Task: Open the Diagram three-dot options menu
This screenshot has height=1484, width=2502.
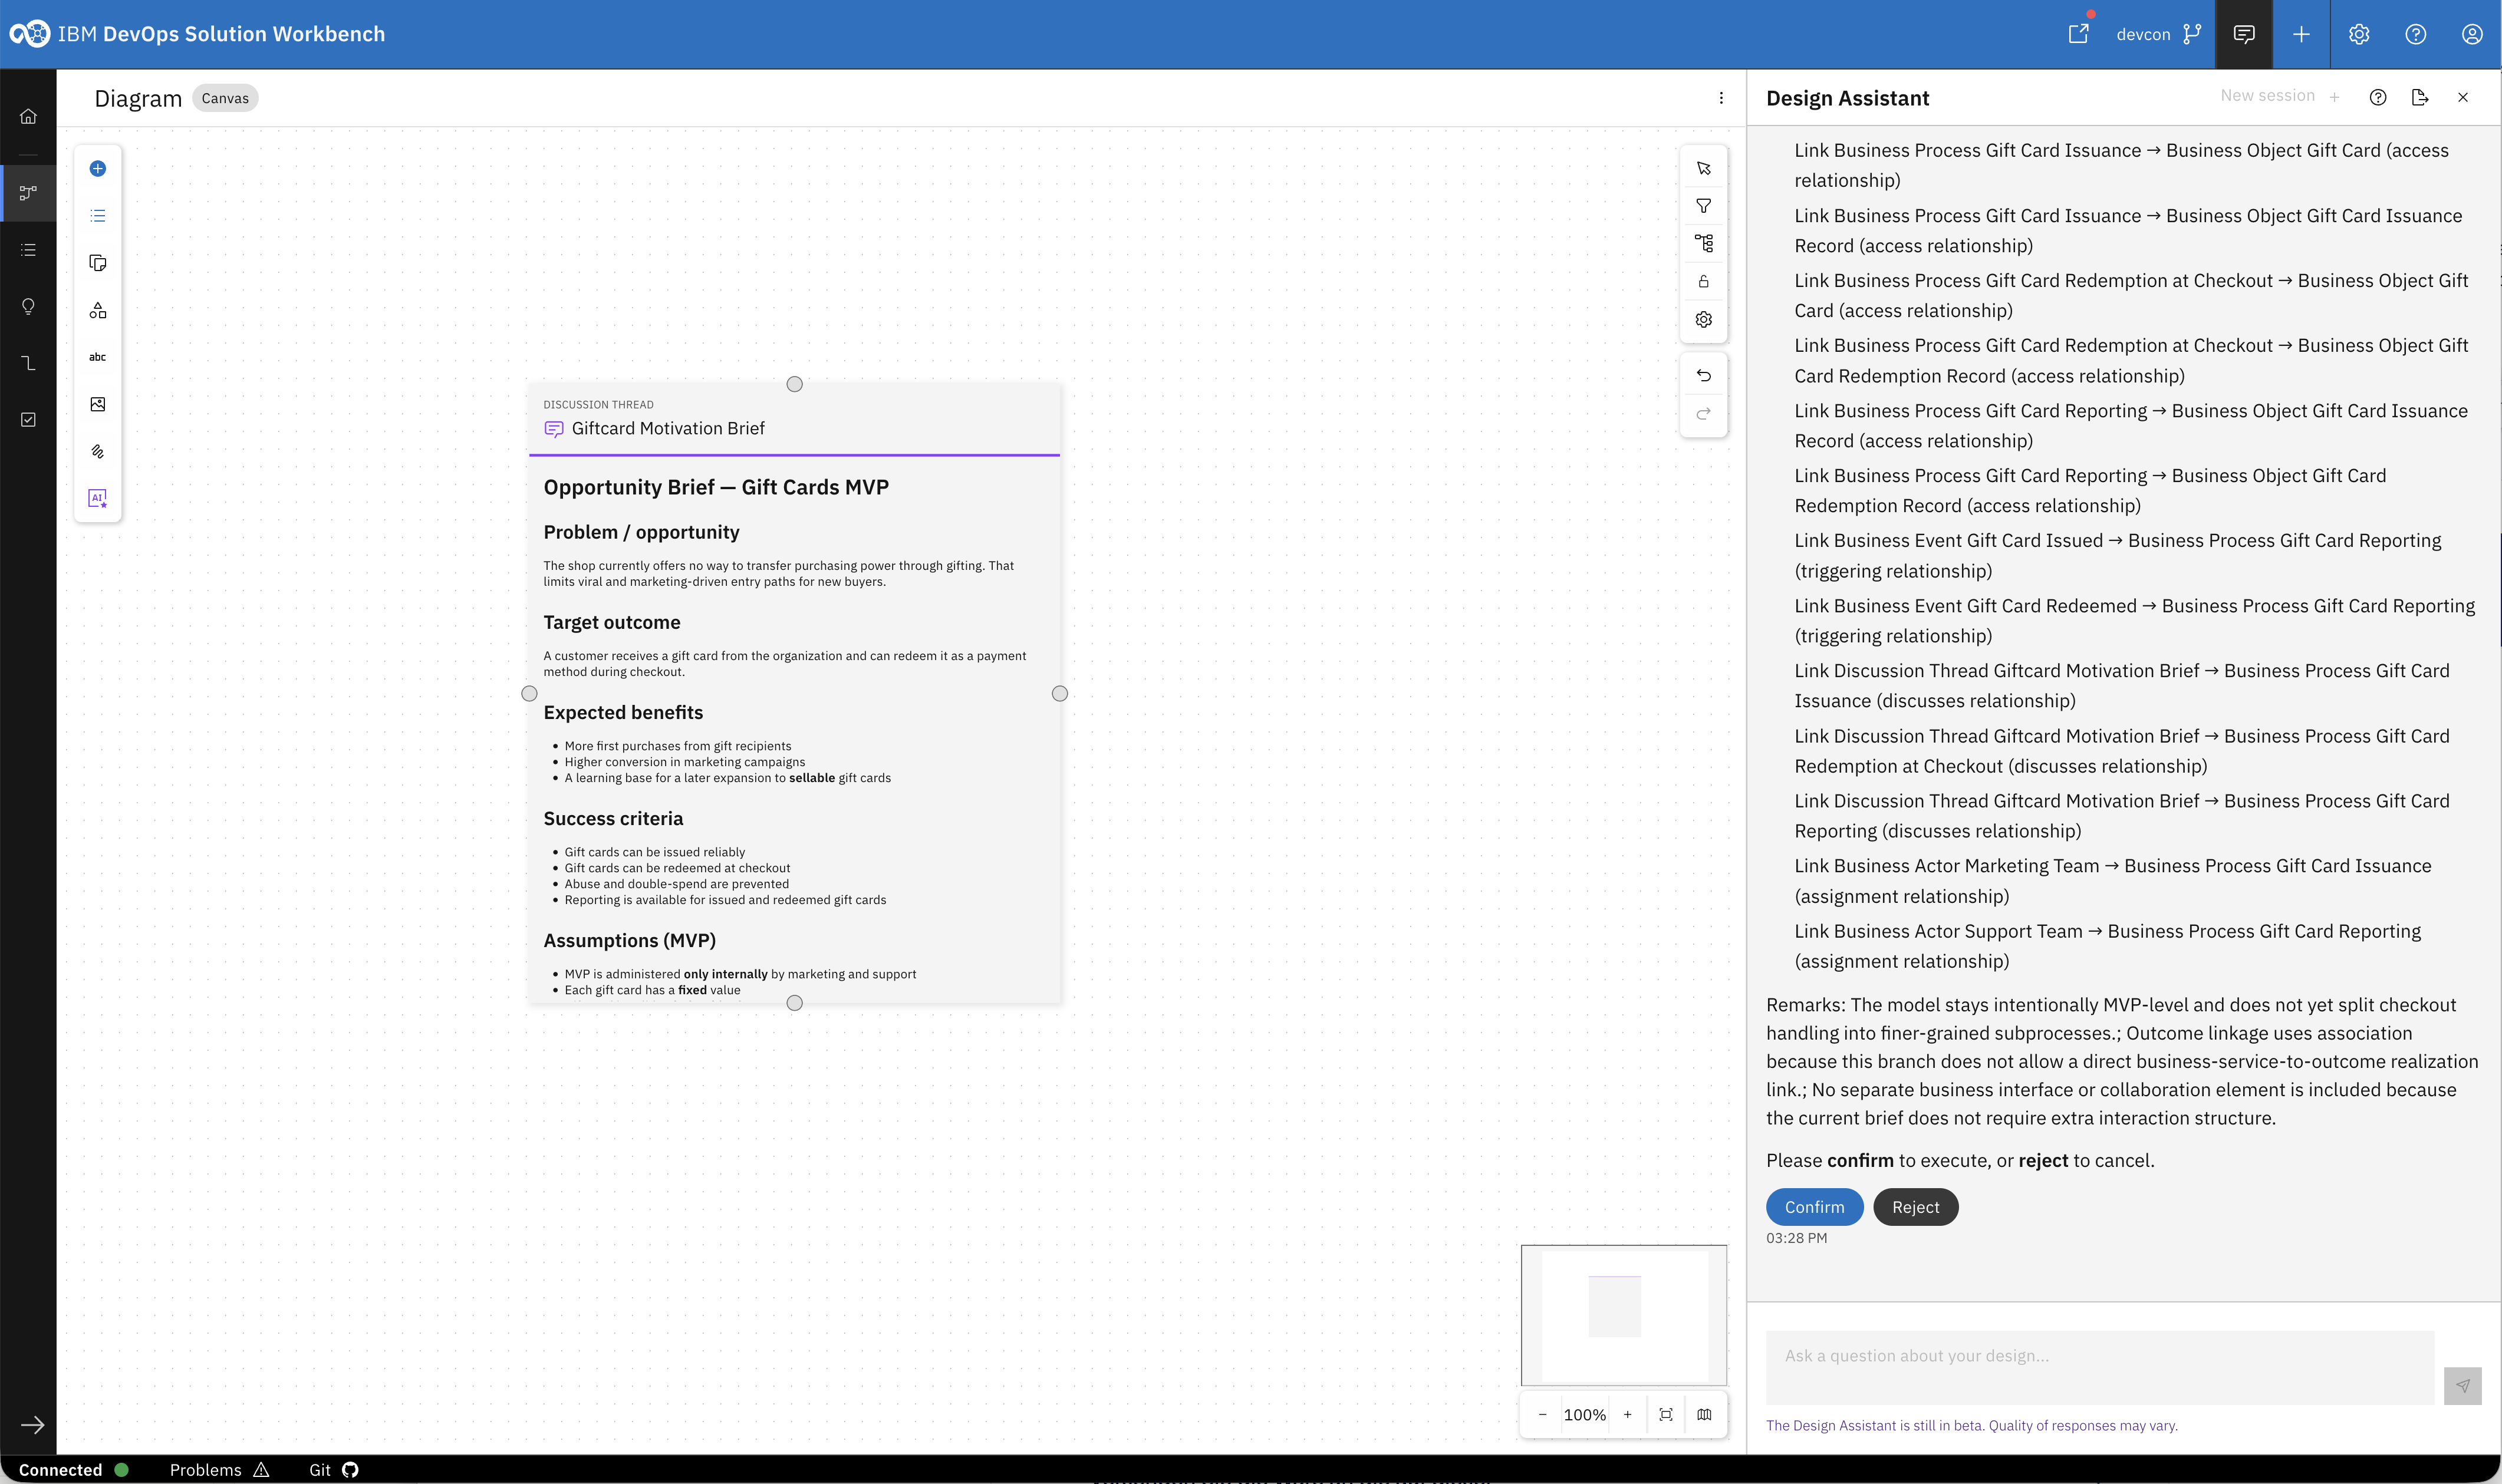Action: [1721, 98]
